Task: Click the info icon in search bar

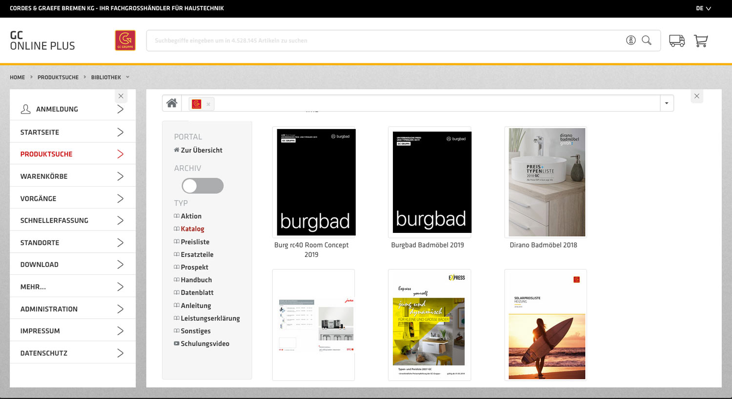Action: coord(631,40)
